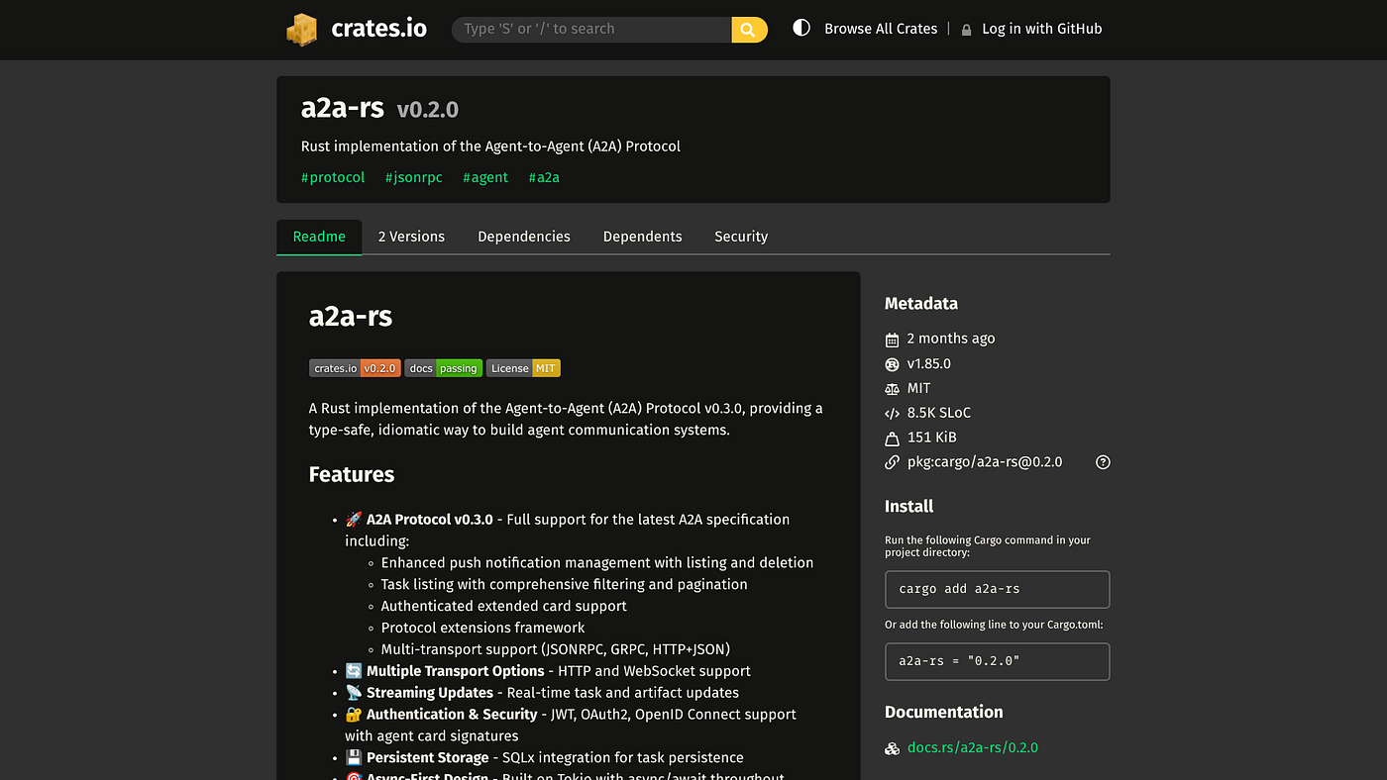This screenshot has height=780, width=1387.
Task: Click the pkg:cargo/a2a-rs@0.2.0 text
Action: pyautogui.click(x=985, y=462)
